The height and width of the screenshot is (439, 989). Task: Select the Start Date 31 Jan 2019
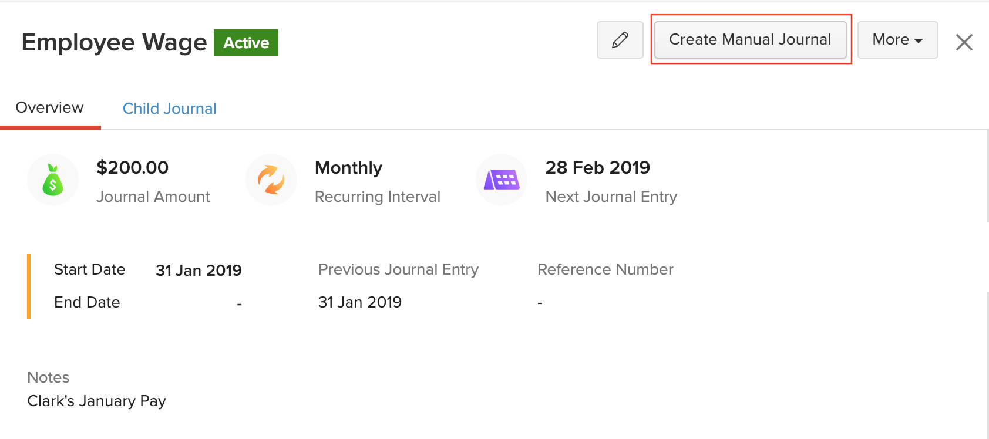pos(199,270)
